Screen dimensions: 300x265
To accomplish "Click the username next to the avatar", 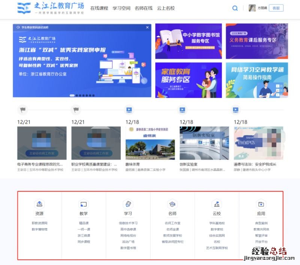I will pyautogui.click(x=262, y=8).
